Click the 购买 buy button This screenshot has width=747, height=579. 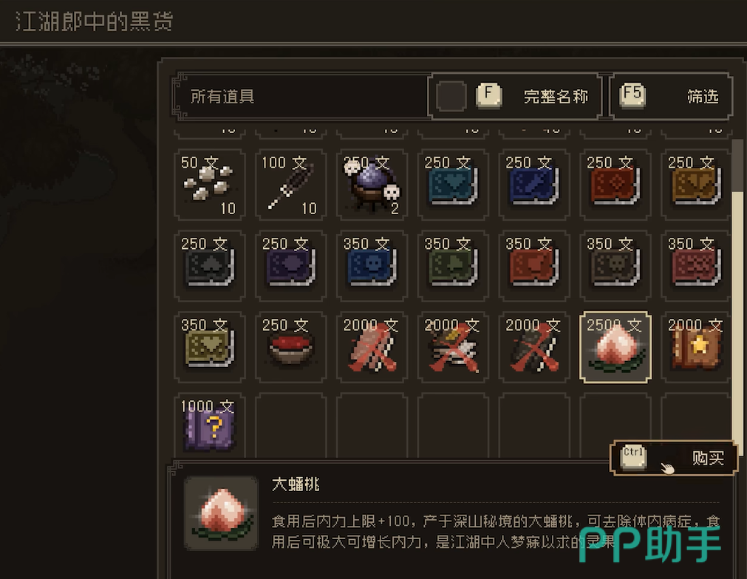(x=674, y=458)
